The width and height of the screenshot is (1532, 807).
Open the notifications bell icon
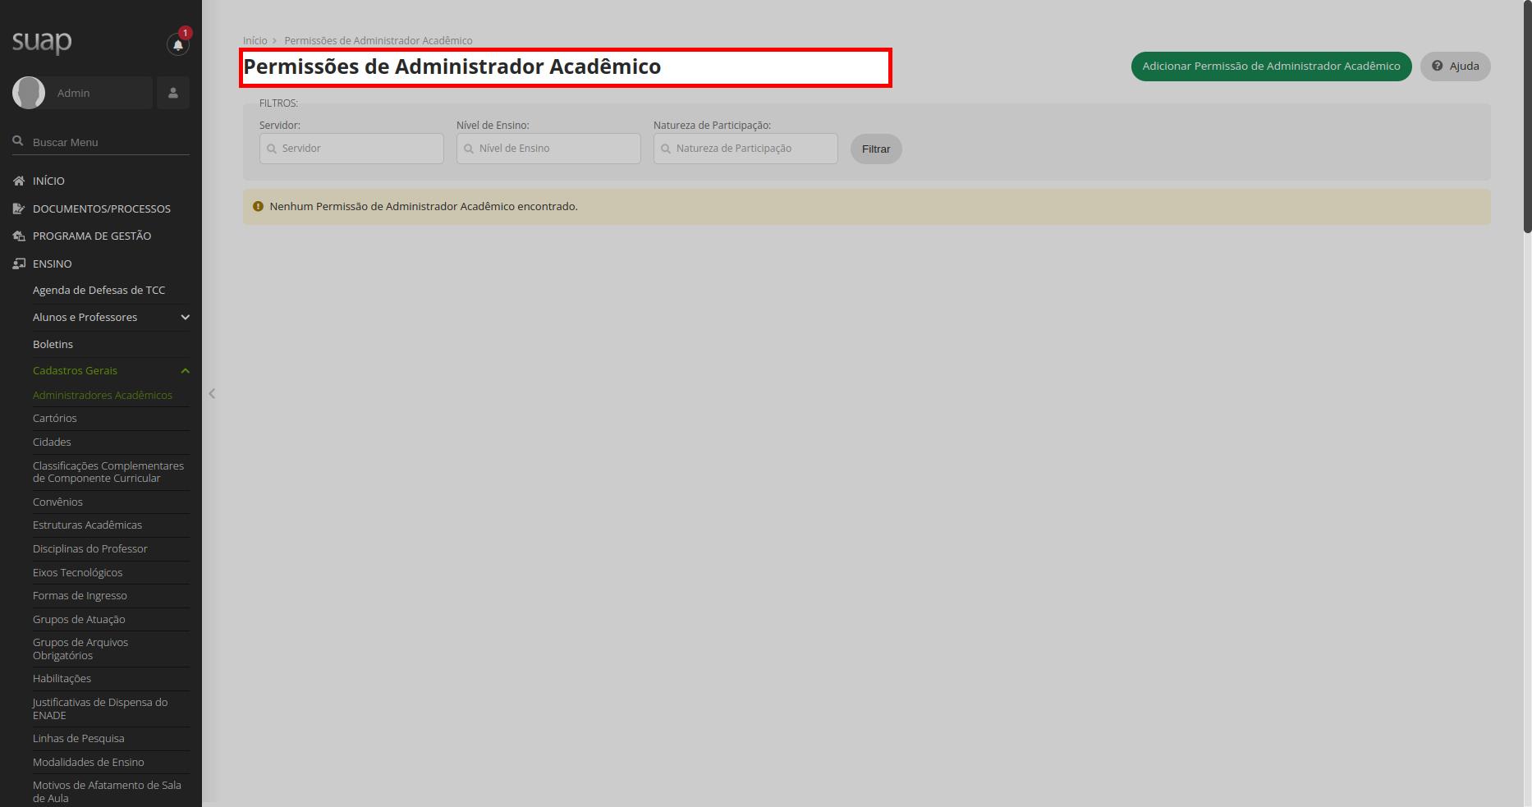pyautogui.click(x=178, y=44)
